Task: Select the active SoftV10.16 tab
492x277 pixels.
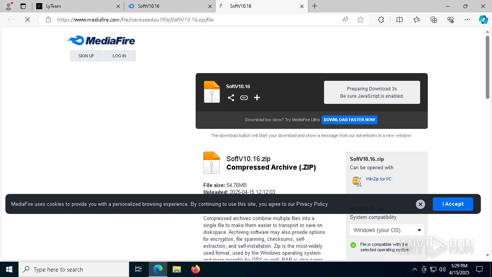Action: [261, 6]
